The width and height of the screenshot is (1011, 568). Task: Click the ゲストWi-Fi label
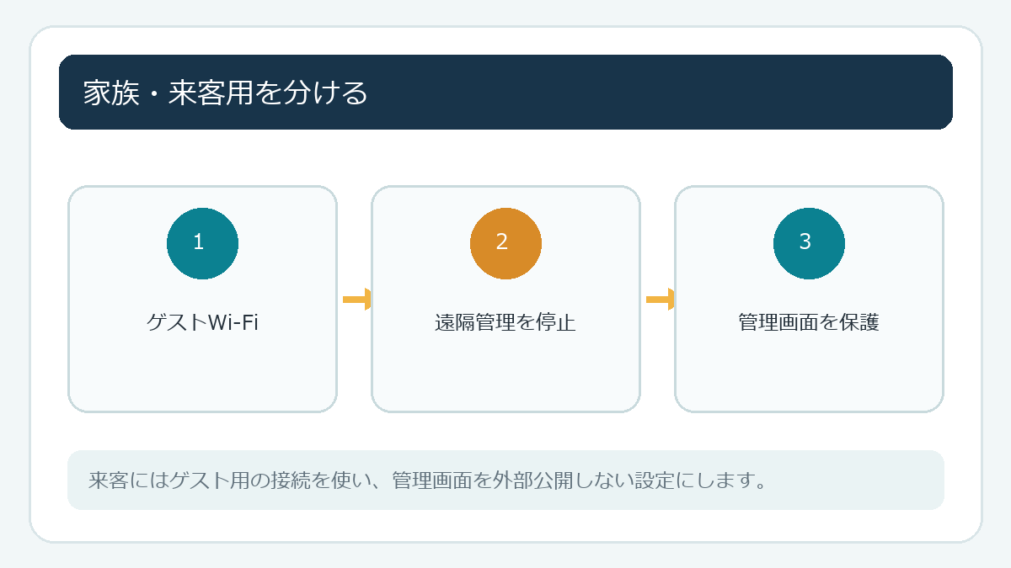202,322
